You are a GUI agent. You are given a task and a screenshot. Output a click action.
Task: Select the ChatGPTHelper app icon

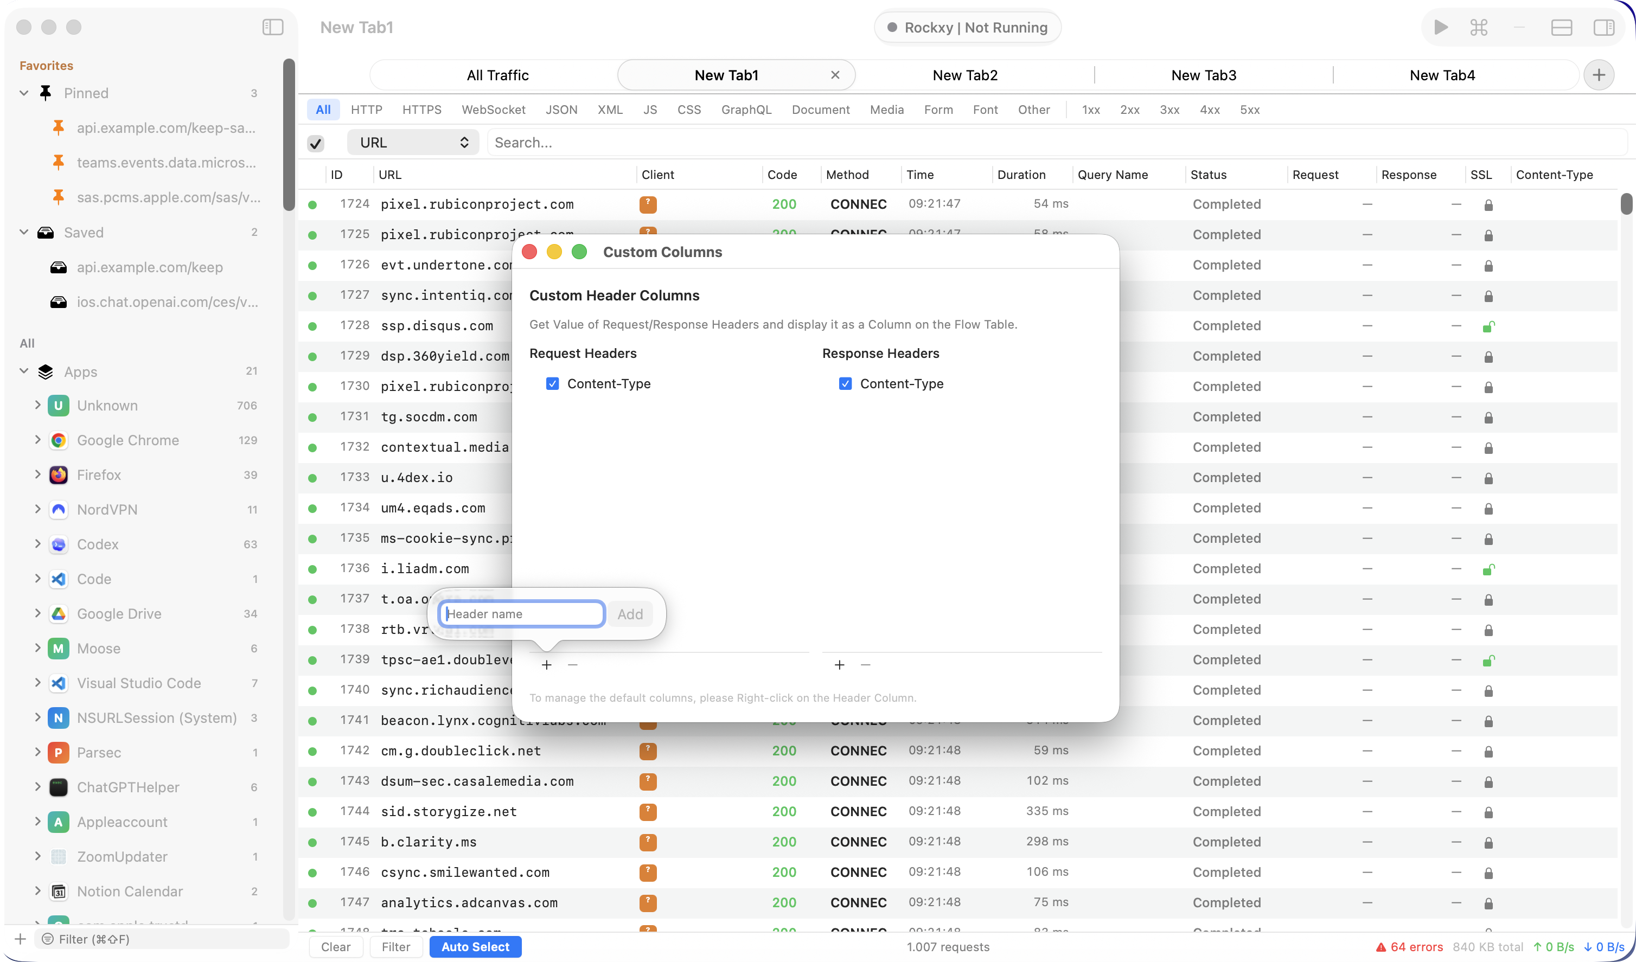(x=59, y=787)
